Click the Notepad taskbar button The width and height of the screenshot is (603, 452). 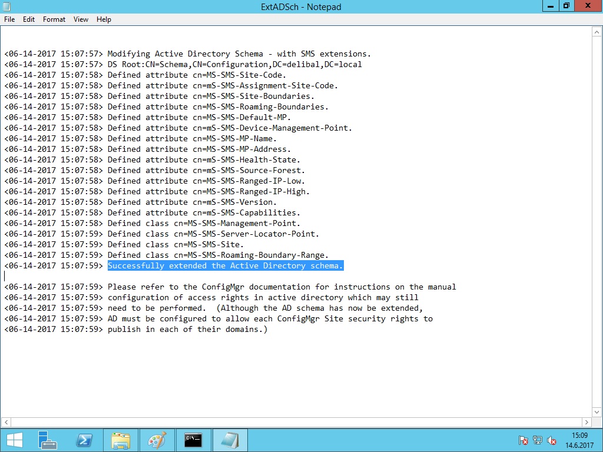[x=230, y=440]
